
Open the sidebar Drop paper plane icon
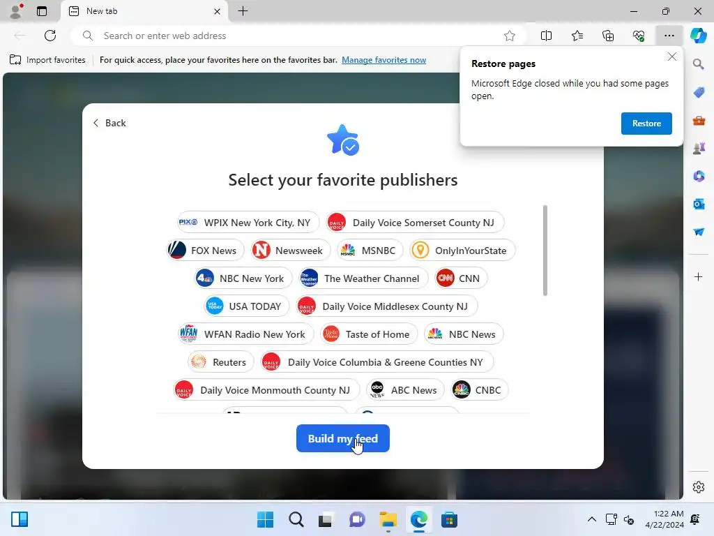[x=699, y=232]
